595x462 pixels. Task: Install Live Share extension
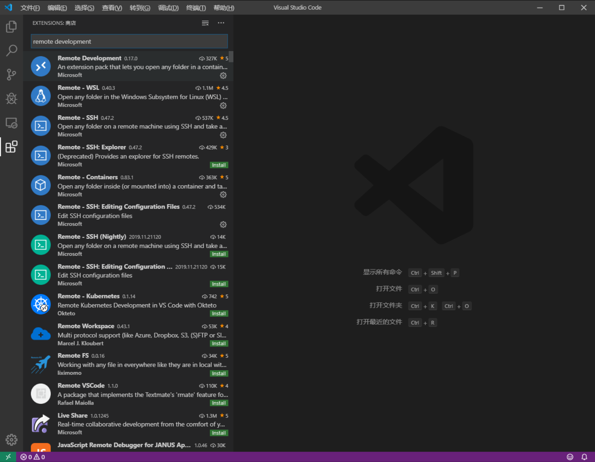click(x=219, y=433)
